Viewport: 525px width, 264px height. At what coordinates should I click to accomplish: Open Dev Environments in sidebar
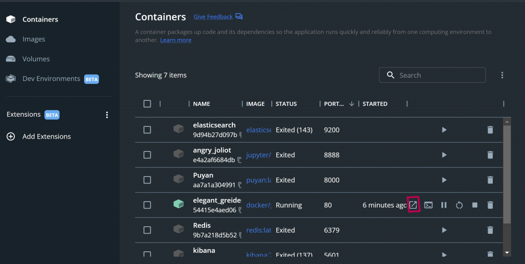pyautogui.click(x=51, y=78)
